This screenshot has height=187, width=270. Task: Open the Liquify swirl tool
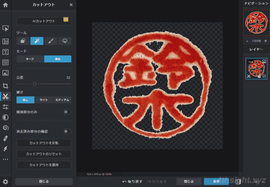coord(6,128)
